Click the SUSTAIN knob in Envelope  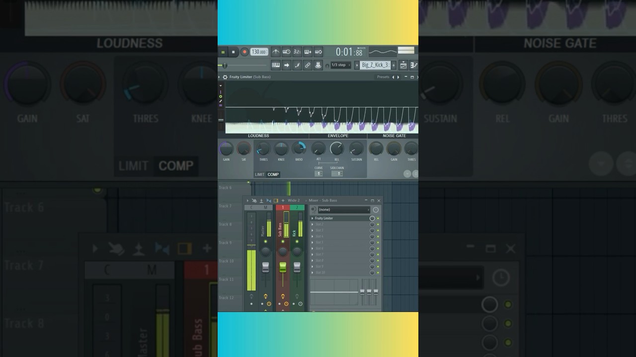[356, 148]
